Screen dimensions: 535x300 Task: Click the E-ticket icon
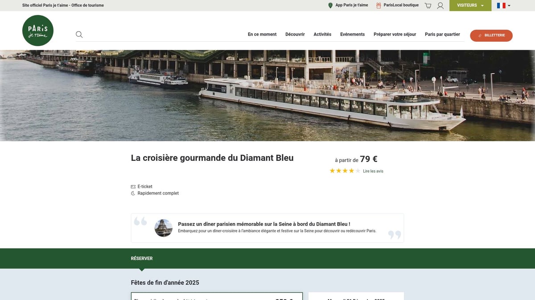[x=133, y=186]
